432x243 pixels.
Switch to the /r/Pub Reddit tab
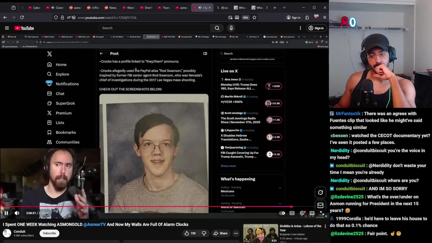[x=93, y=7]
